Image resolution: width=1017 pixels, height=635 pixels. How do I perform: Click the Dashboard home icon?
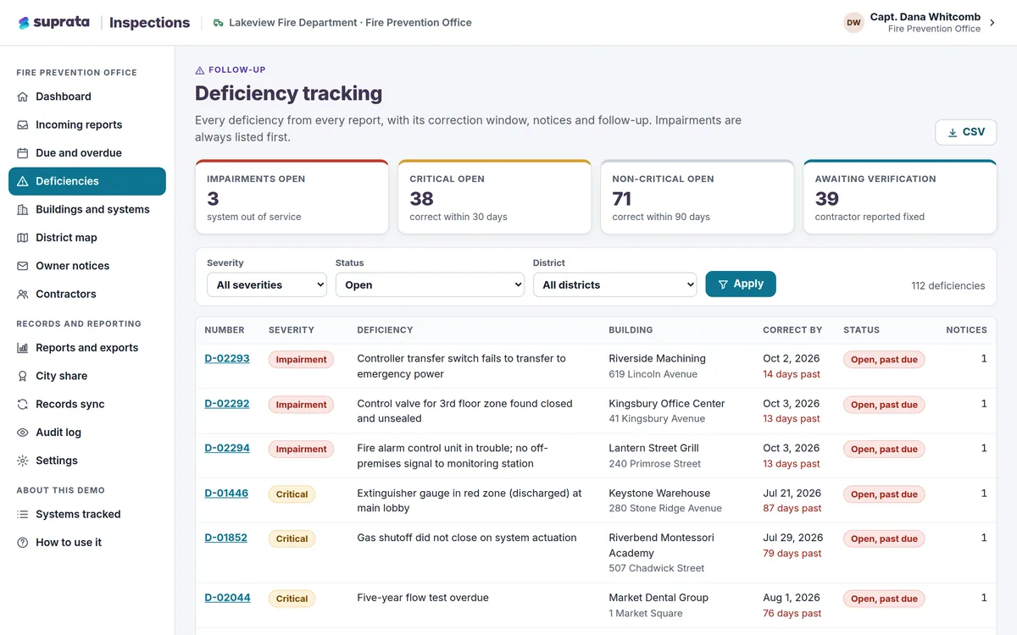click(23, 97)
